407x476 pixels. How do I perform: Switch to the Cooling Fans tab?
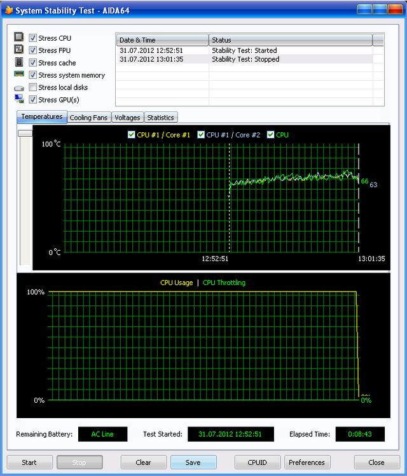(89, 118)
